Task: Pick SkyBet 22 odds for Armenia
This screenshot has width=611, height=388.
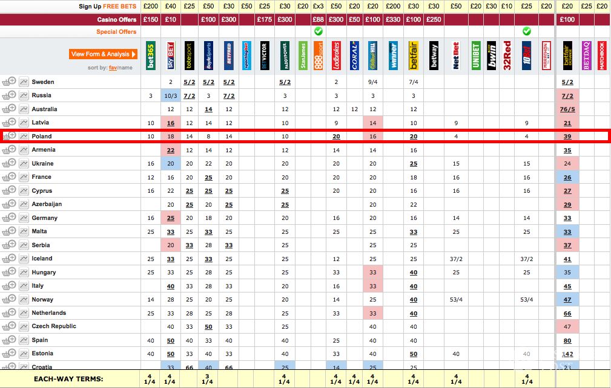Action: (171, 150)
